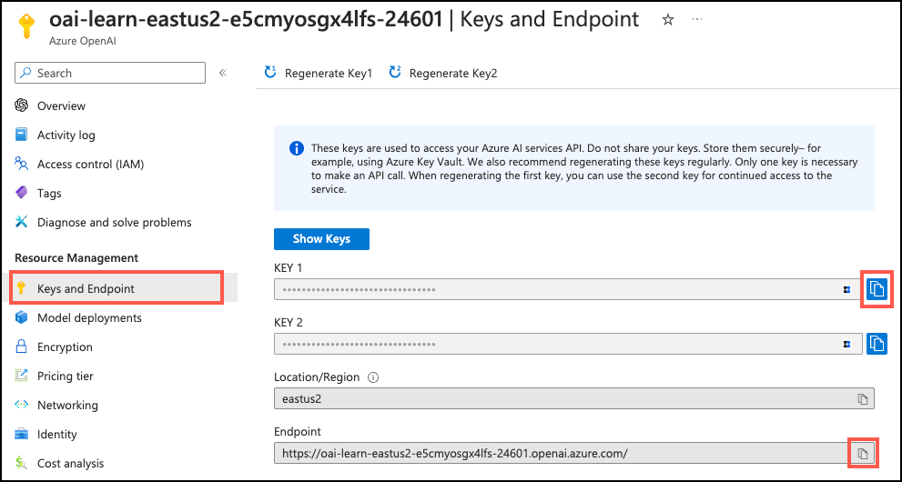Click the Identity briefcase icon
Image resolution: width=902 pixels, height=482 pixels.
tap(22, 435)
